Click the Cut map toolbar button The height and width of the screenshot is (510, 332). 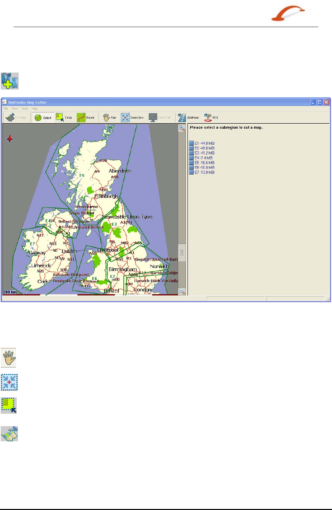click(16, 118)
